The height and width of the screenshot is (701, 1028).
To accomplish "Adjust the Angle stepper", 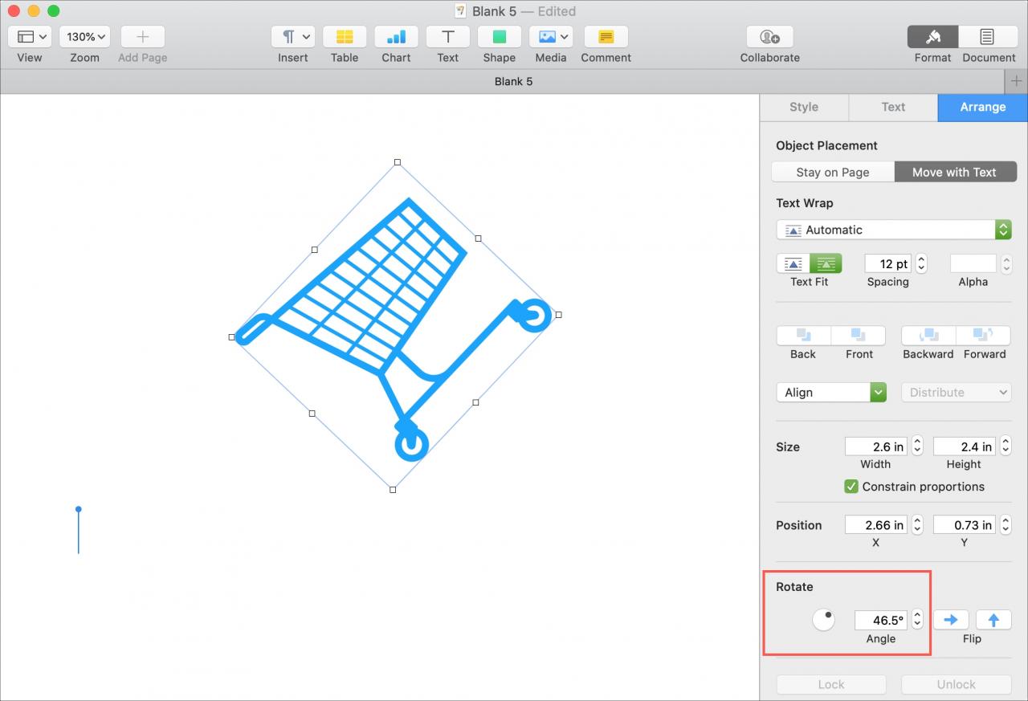I will click(917, 620).
